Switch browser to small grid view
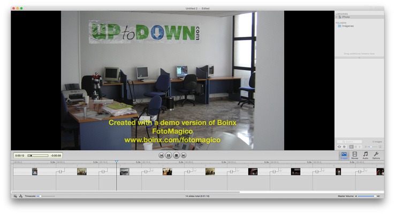This screenshot has height=214, width=395. (356, 147)
